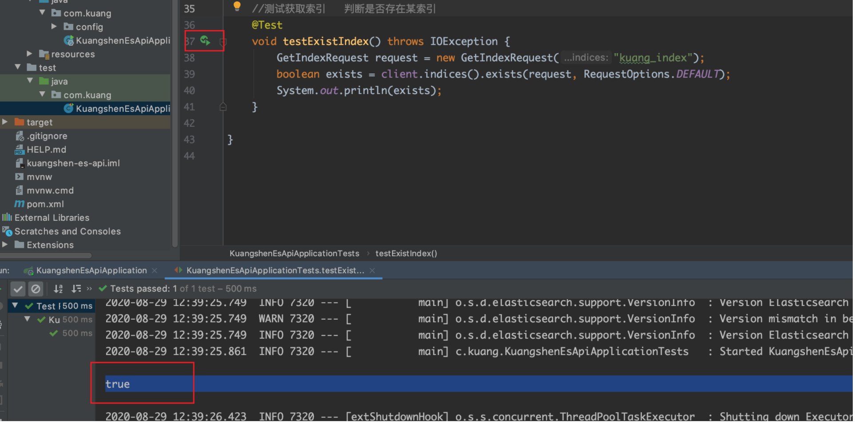Screen dimensions: 855x422
Task: Click the Maven pom.xml icon
Action: pyautogui.click(x=19, y=204)
